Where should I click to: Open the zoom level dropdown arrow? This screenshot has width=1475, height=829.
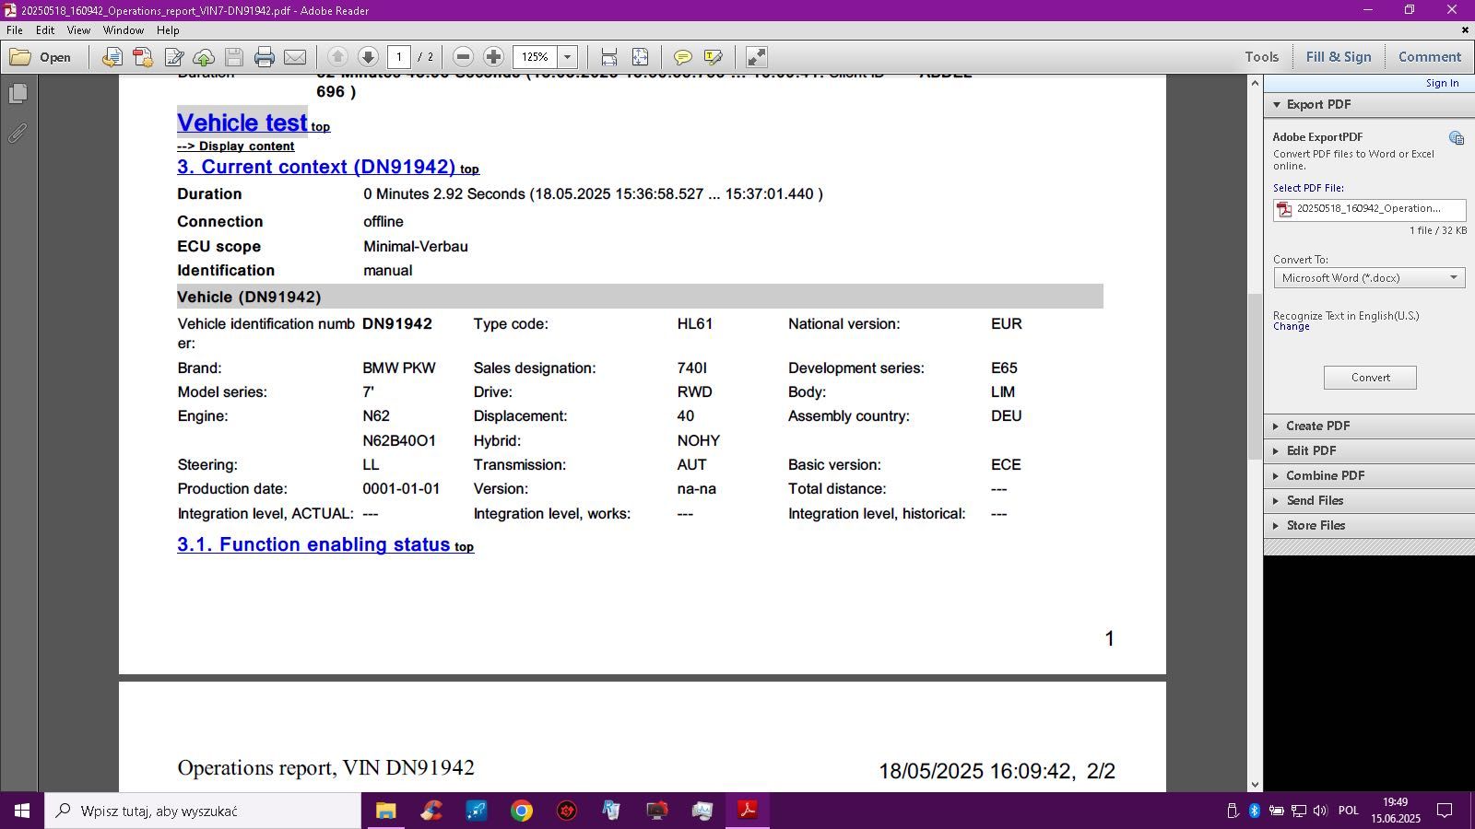[568, 57]
